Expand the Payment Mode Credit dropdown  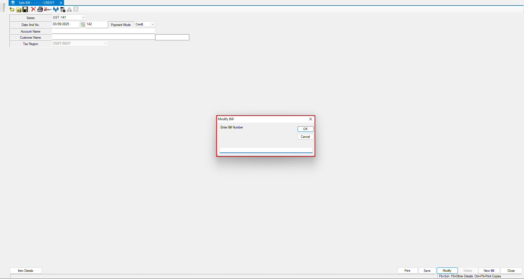pyautogui.click(x=152, y=24)
